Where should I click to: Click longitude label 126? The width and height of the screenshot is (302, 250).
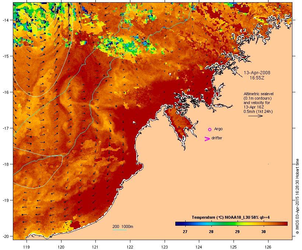(268, 247)
